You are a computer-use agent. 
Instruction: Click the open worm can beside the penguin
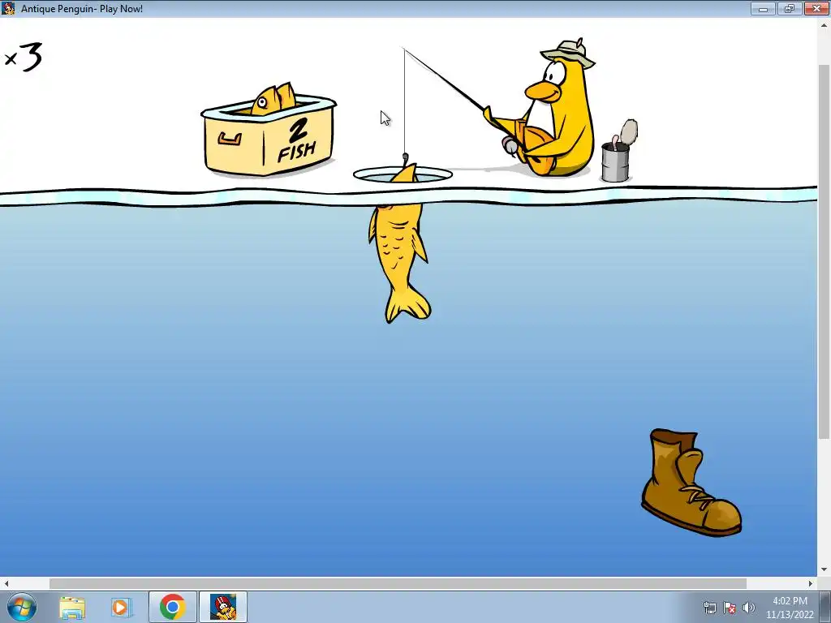click(618, 152)
